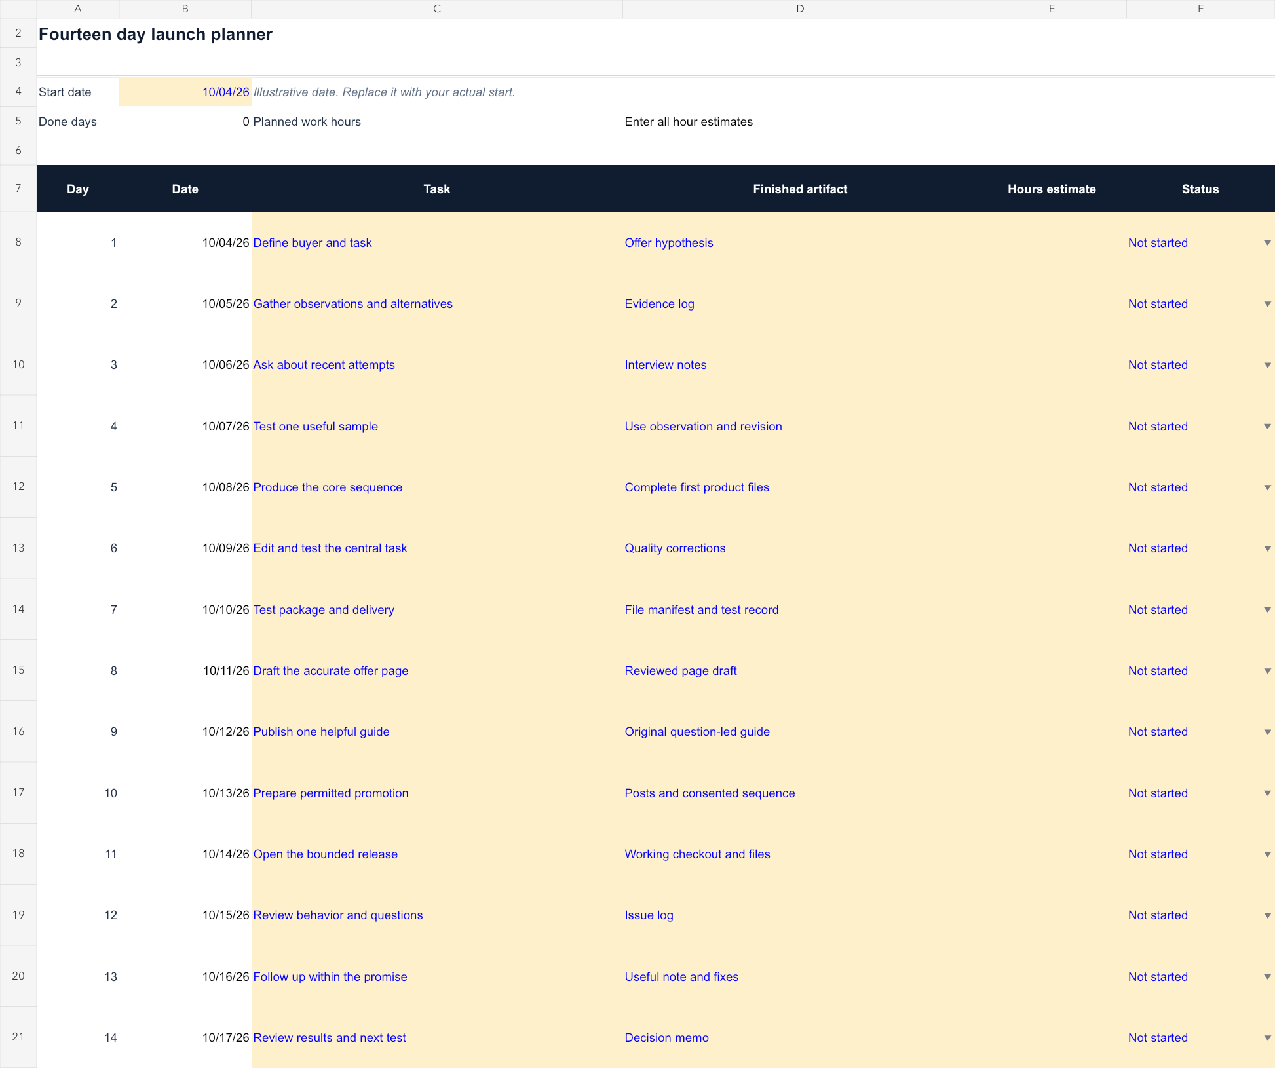
Task: Open the Status dropdown in the Evidence log row
Action: pos(1267,304)
